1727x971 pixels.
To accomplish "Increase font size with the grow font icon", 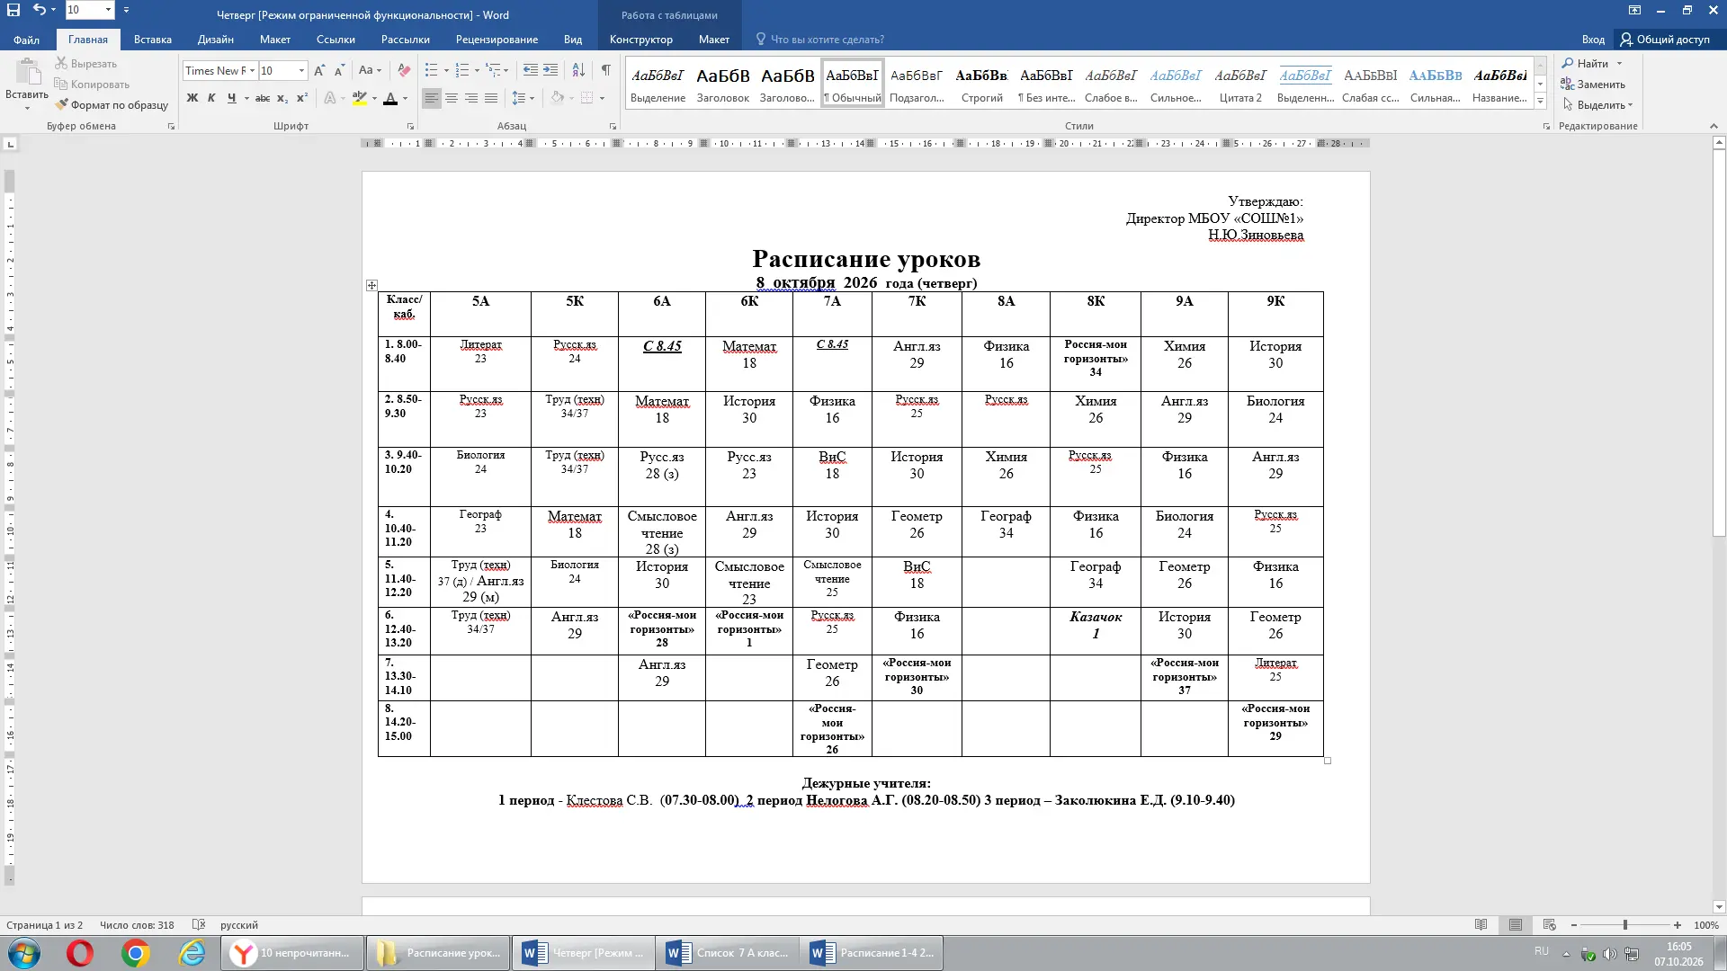I will pyautogui.click(x=319, y=70).
